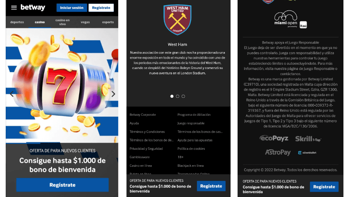The height and width of the screenshot is (197, 350).
Task: Click the West Ham United crest
Action: point(178,20)
